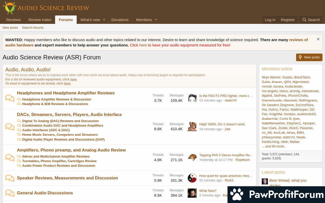Open the Search box in the navigation bar
The height and width of the screenshot is (203, 325).
tap(311, 20)
